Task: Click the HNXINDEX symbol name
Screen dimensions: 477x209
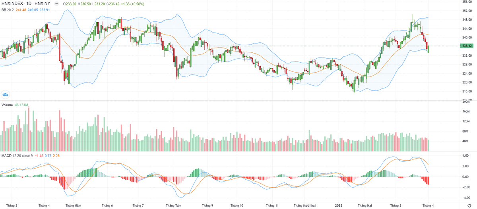Action: click(x=12, y=4)
